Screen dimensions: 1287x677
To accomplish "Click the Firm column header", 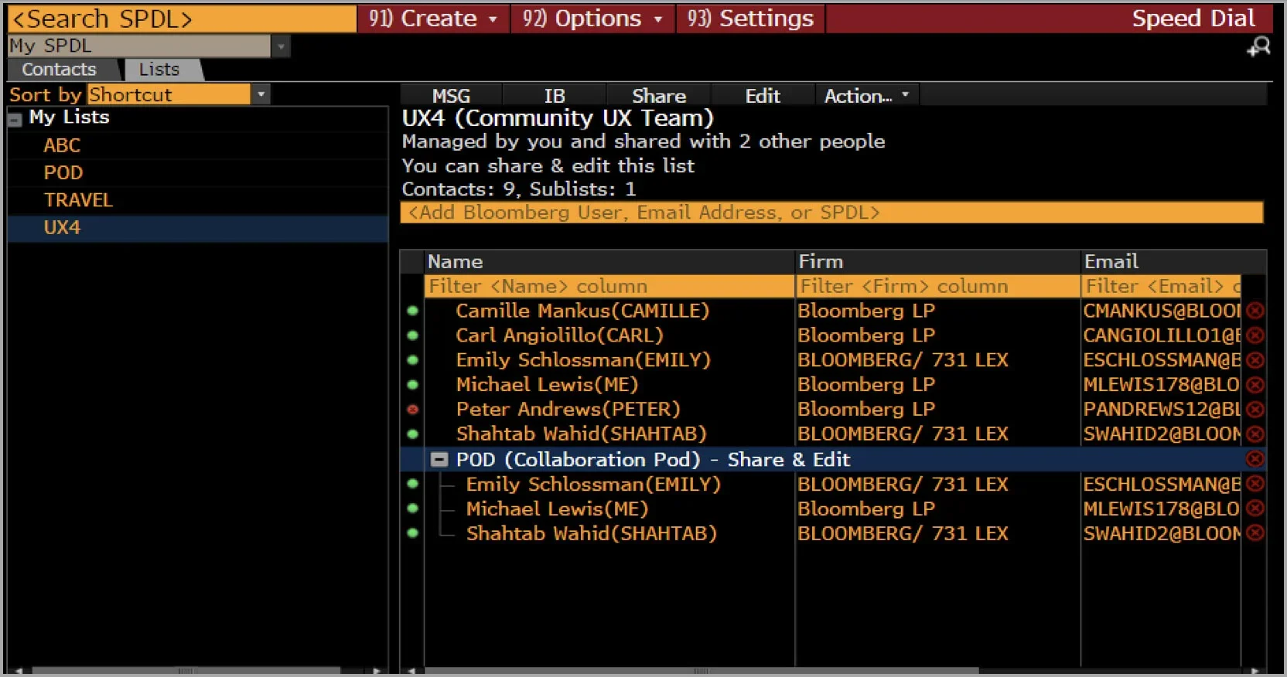I will (x=938, y=262).
